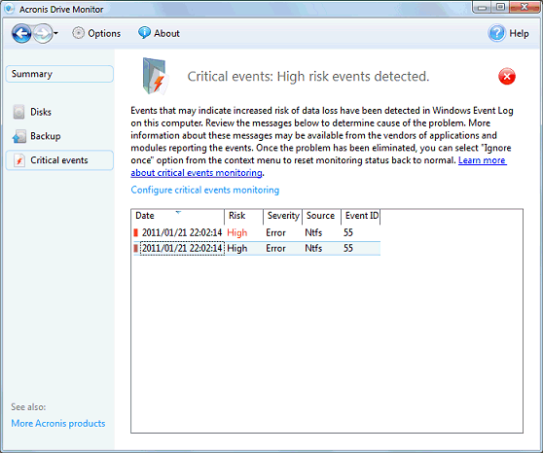Click Error severity in second row
The image size is (543, 453).
pyautogui.click(x=275, y=249)
